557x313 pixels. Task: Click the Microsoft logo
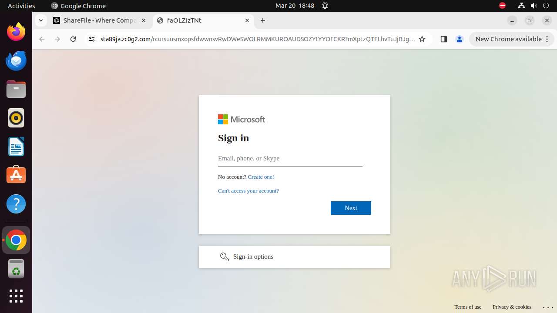242,120
